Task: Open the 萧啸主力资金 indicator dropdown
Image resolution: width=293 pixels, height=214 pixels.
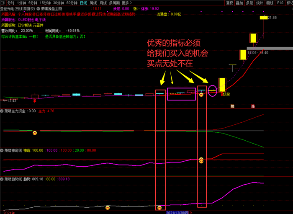Action: pyautogui.click(x=2, y=111)
